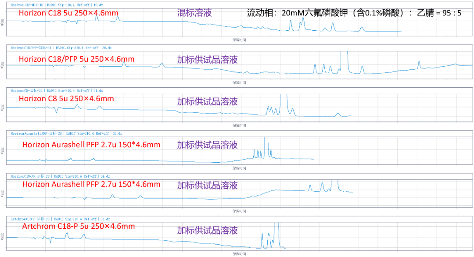Click the red label 'Horizon C8 5u 250×4.6mm'
Image resolution: width=474 pixels, height=257 pixels.
pos(66,99)
